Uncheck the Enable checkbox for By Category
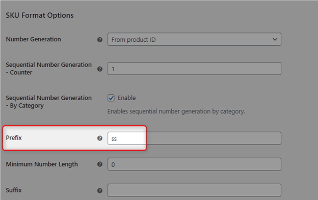318x200 pixels. tap(111, 98)
